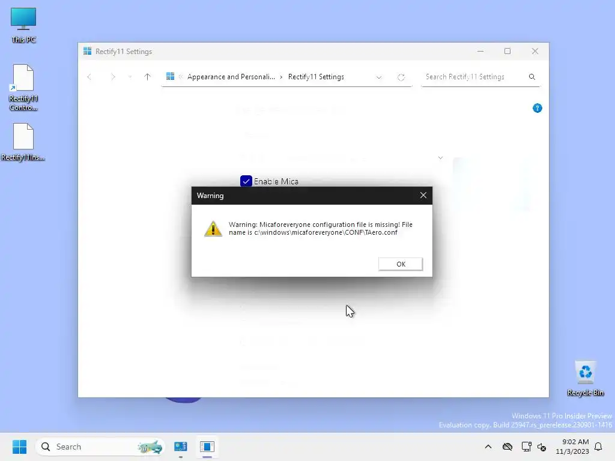Viewport: 615px width, 461px height.
Task: Open Control Panel taskbar app
Action: 181,447
